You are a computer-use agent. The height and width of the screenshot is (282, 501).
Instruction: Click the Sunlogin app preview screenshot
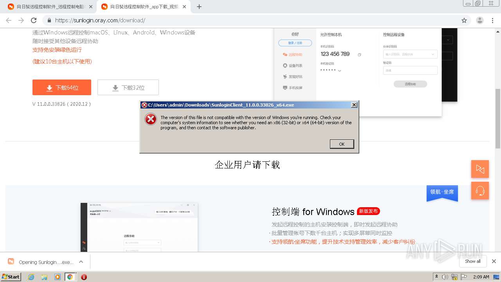click(x=366, y=72)
